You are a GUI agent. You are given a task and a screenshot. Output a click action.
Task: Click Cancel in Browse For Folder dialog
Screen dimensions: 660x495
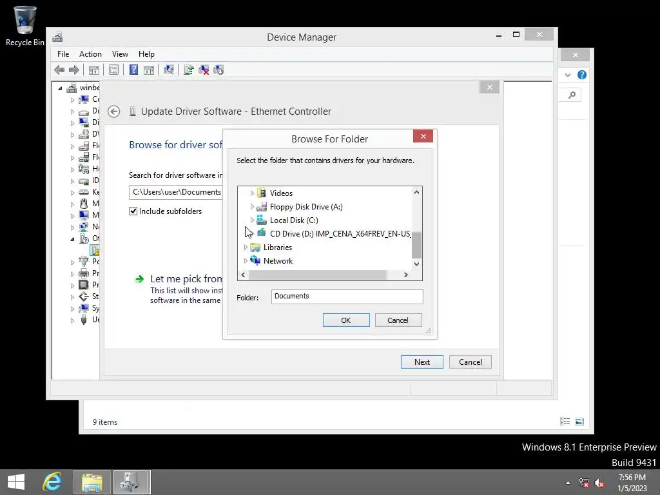click(x=398, y=320)
